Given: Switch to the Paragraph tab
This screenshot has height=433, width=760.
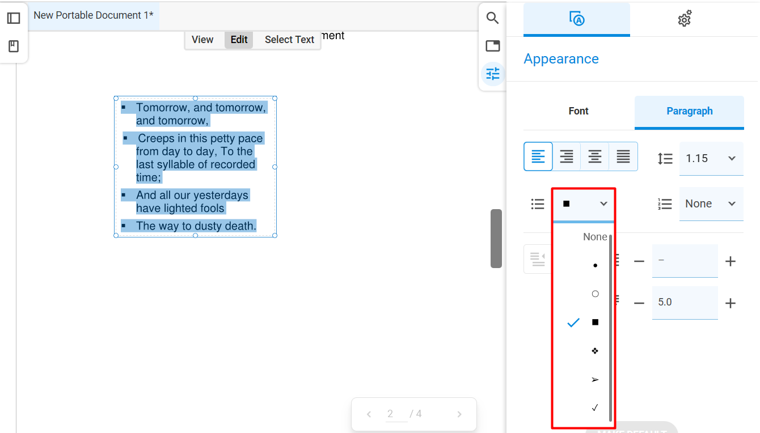Looking at the screenshot, I should 689,112.
